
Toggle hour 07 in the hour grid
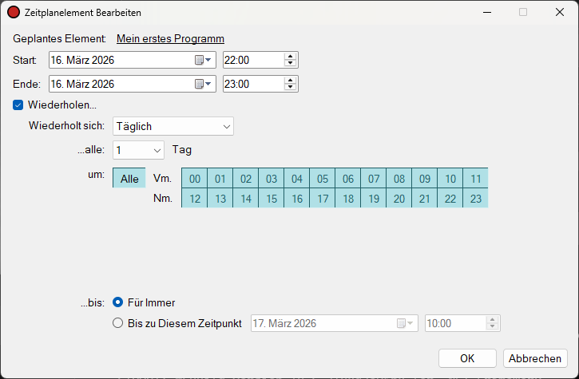click(374, 179)
